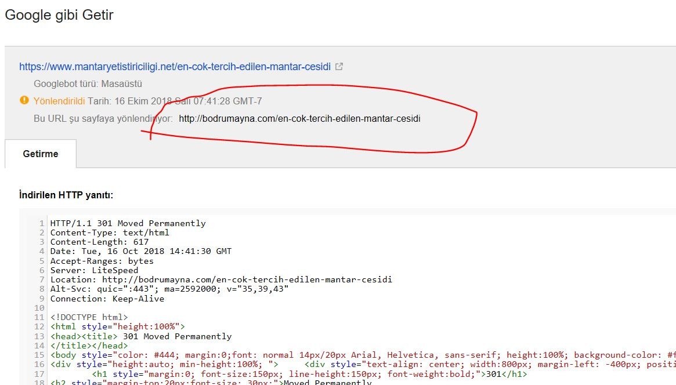676x385 pixels.
Task: Click the Bu URL şu sayfaya yönlendiriyor label
Action: 103,118
